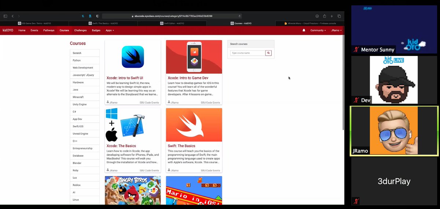This screenshot has width=440, height=209.
Task: Open the Xcode: The Basics title
Action: (x=121, y=146)
